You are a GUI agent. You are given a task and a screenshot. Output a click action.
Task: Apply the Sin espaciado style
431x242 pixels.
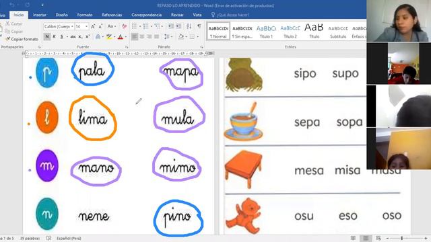click(x=242, y=31)
